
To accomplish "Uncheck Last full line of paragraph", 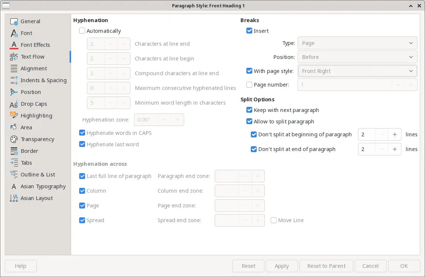I will tap(82, 176).
